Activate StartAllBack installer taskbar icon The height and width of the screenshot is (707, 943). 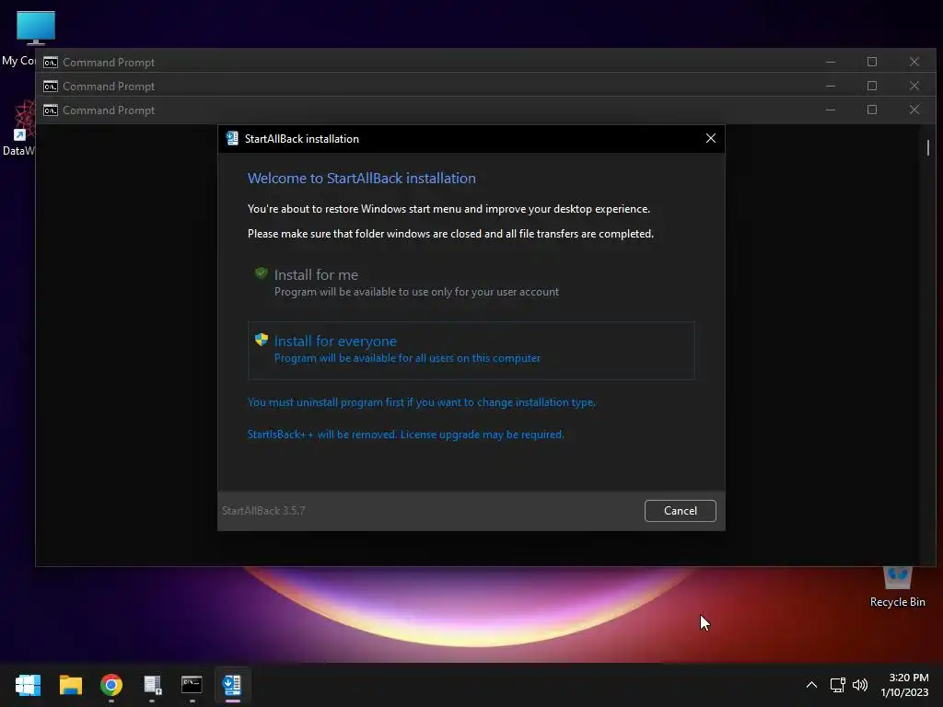point(232,685)
